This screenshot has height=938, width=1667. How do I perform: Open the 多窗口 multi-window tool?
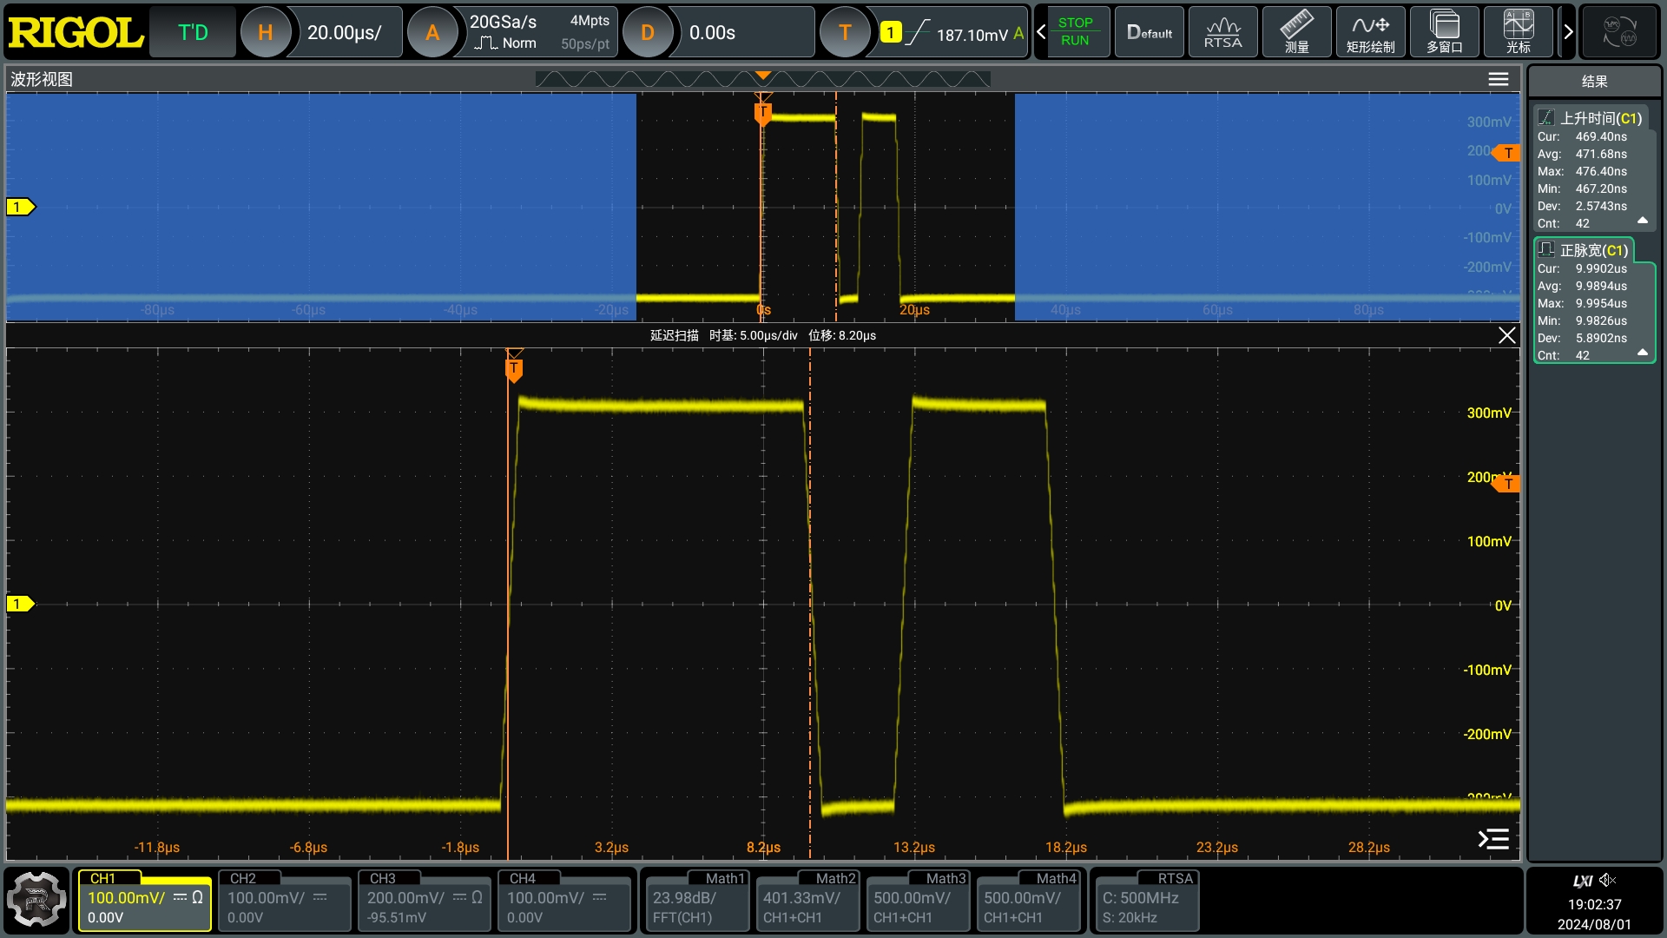tap(1444, 31)
